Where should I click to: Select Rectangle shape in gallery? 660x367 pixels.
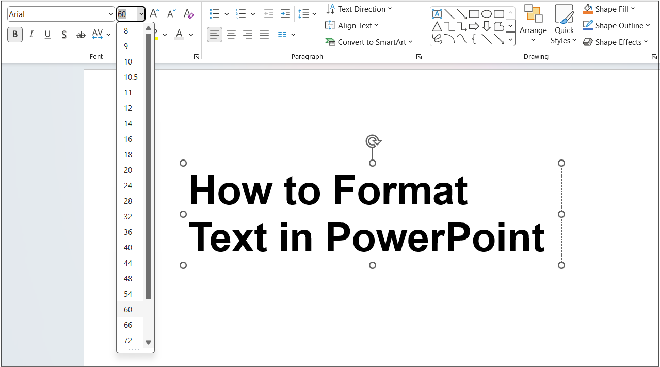(474, 14)
